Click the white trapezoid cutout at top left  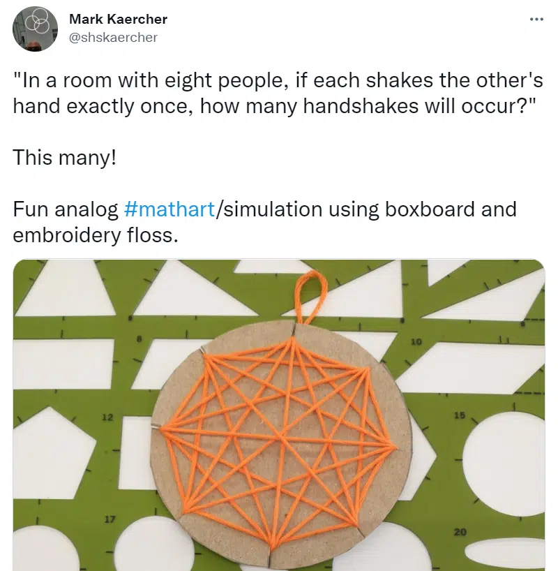(66, 290)
